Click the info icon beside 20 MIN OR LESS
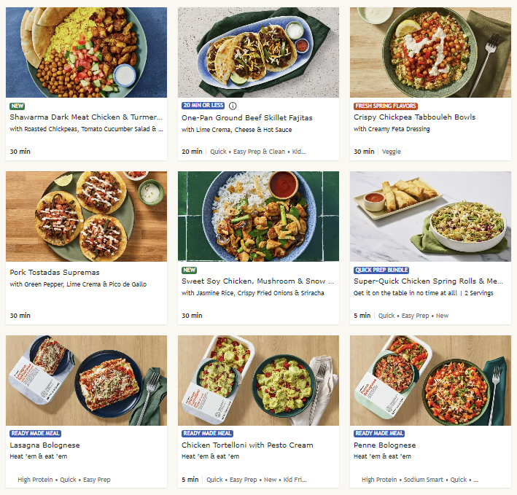517x495 pixels. point(233,106)
